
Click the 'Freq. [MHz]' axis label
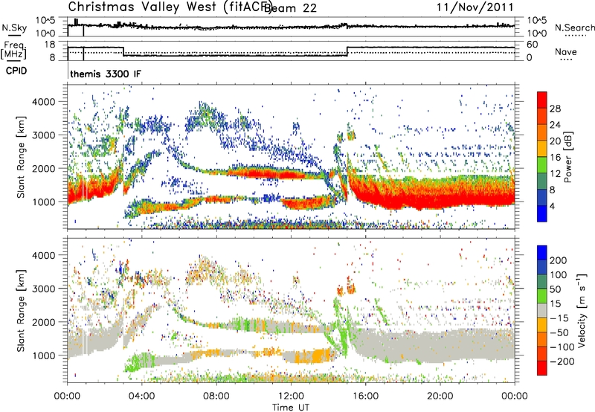[13, 51]
